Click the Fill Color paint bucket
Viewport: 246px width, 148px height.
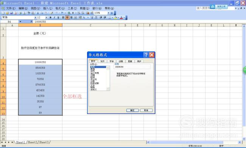[x=115, y=17]
